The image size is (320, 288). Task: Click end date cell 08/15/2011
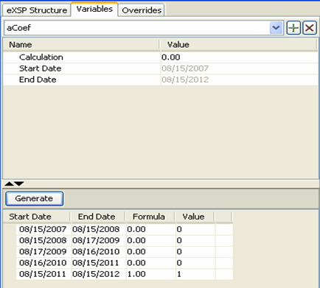99,263
